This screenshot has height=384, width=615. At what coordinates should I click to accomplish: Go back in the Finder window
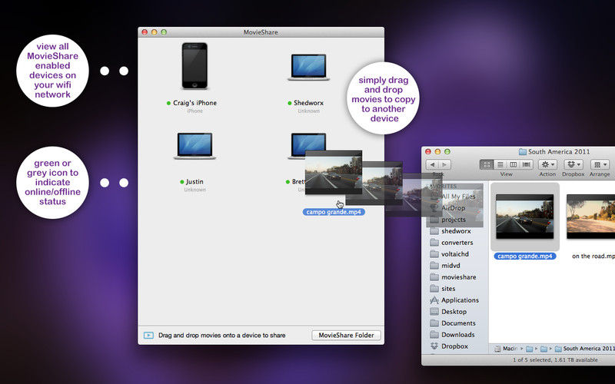point(432,164)
